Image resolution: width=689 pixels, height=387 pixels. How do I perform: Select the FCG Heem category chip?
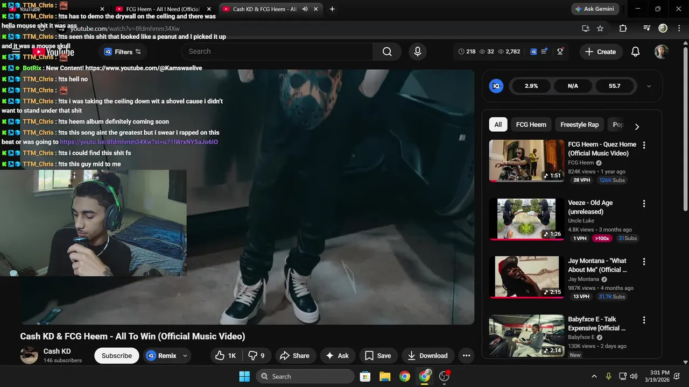531,125
